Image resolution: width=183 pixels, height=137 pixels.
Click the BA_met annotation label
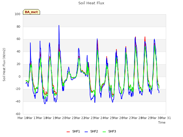(31, 12)
